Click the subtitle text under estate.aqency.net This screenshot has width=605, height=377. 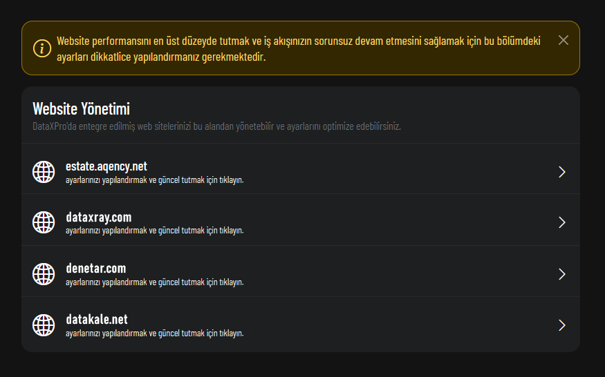tap(154, 180)
